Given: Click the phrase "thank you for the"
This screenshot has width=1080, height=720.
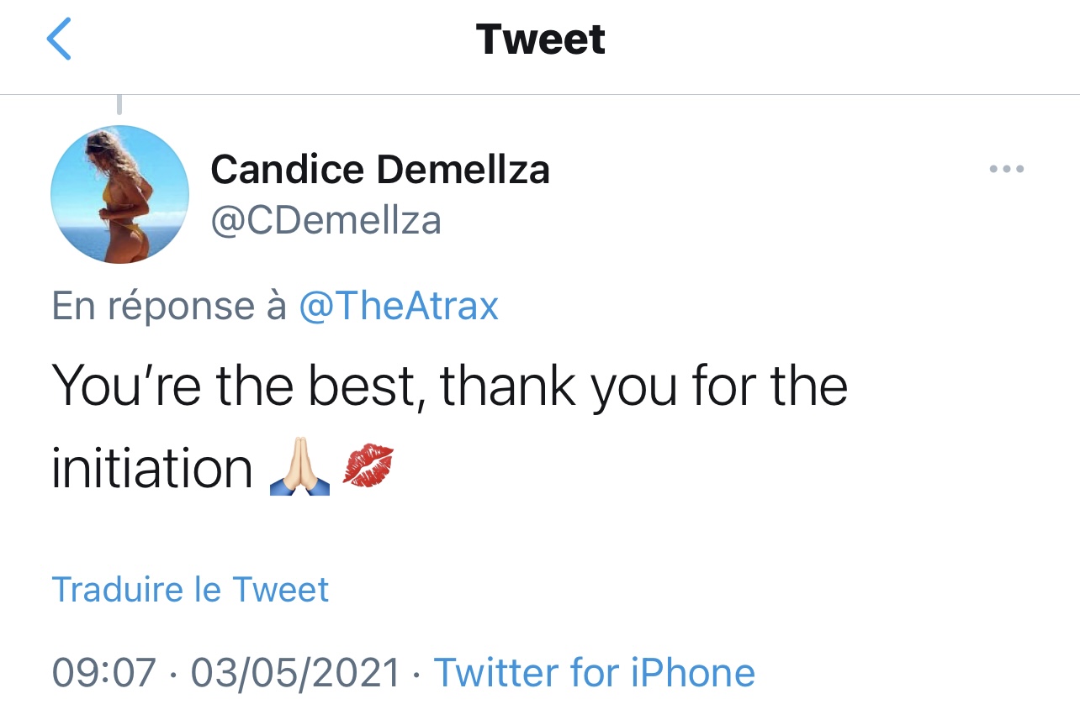Looking at the screenshot, I should pos(643,387).
